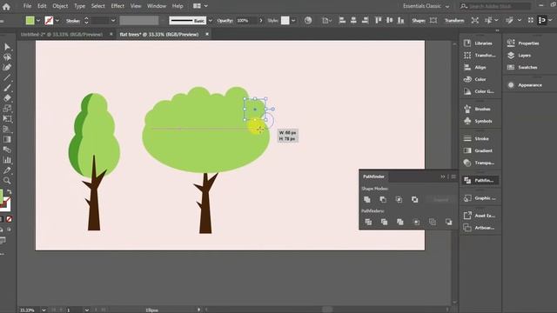The width and height of the screenshot is (557, 313).
Task: Click the Opacity label link
Action: point(225,21)
